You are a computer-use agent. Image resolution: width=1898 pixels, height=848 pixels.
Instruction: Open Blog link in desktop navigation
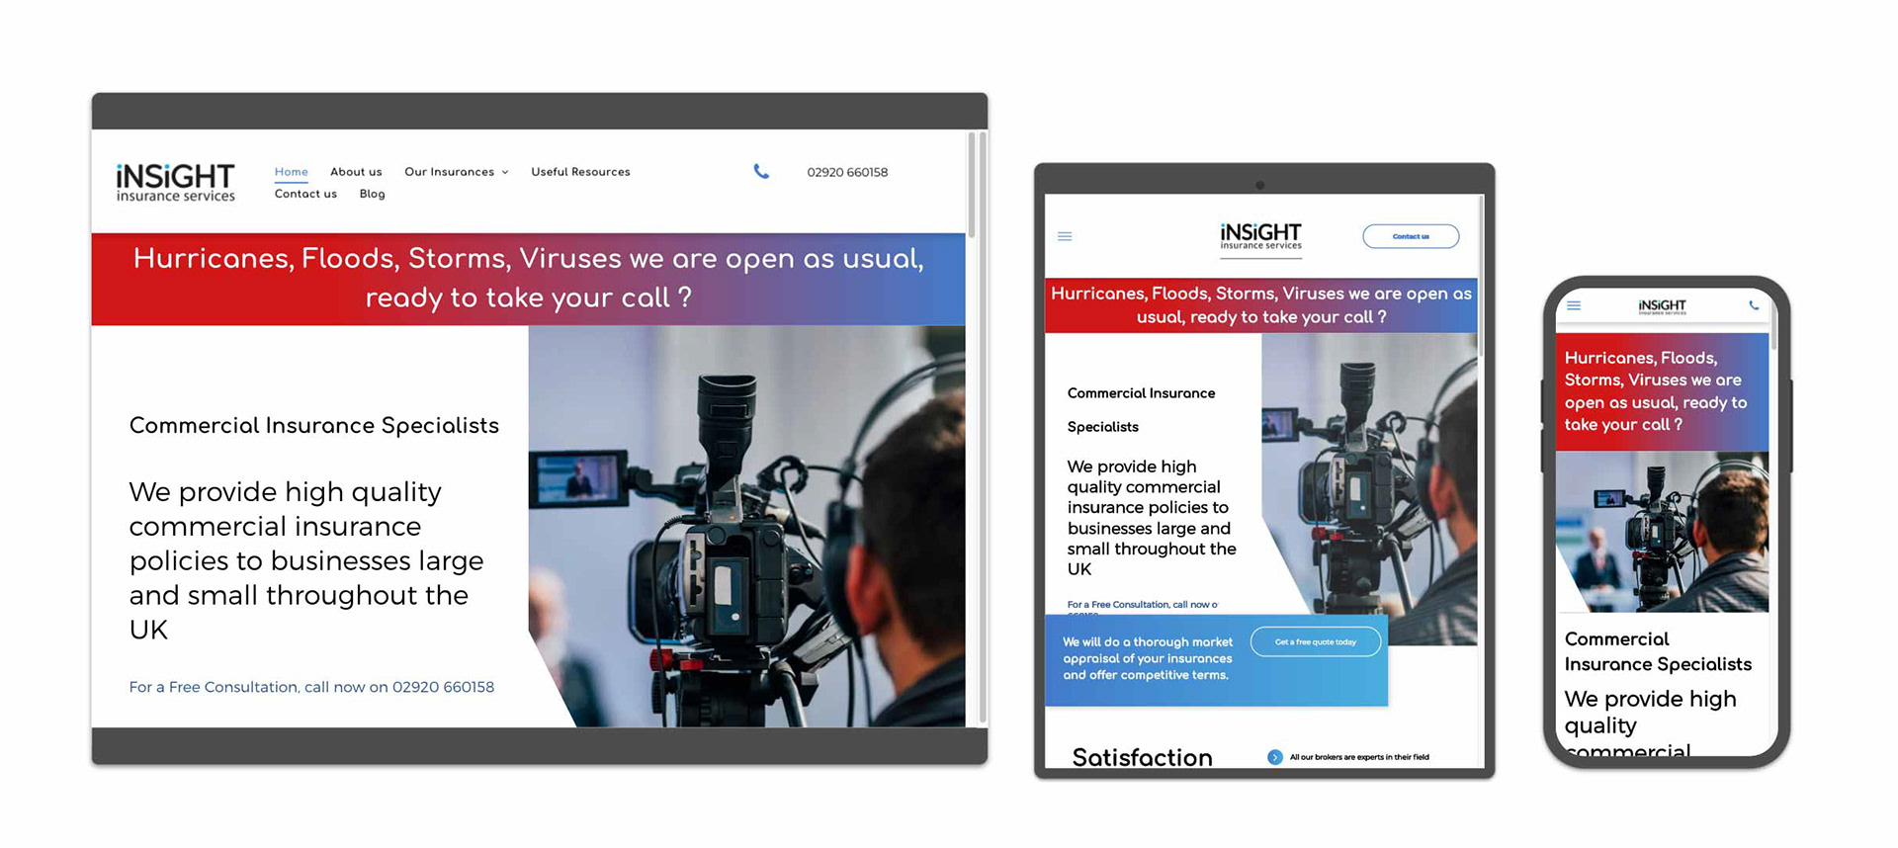(372, 194)
